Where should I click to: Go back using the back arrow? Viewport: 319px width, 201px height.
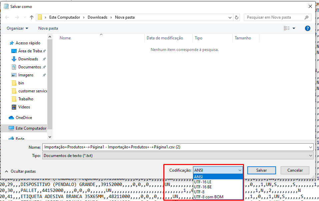tap(7, 17)
